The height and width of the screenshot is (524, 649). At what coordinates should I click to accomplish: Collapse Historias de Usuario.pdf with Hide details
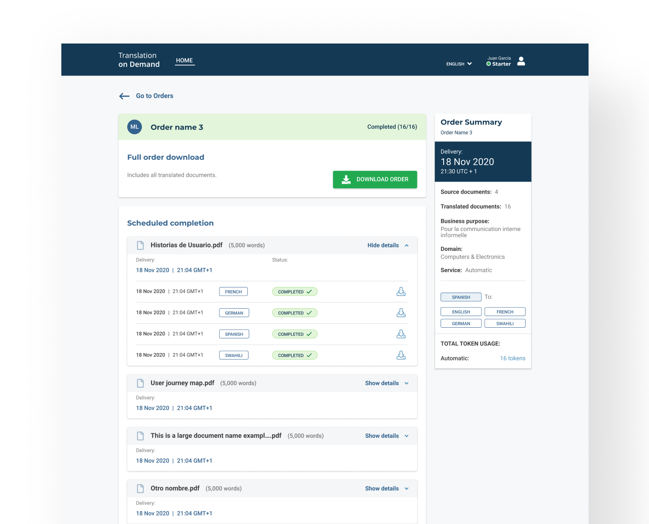(388, 245)
